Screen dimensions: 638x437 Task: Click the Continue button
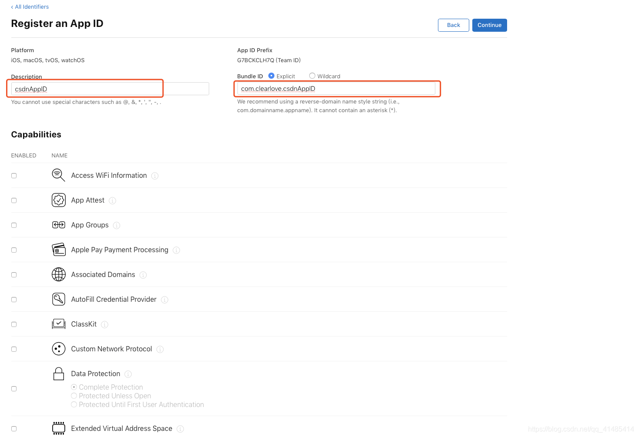[x=489, y=25]
